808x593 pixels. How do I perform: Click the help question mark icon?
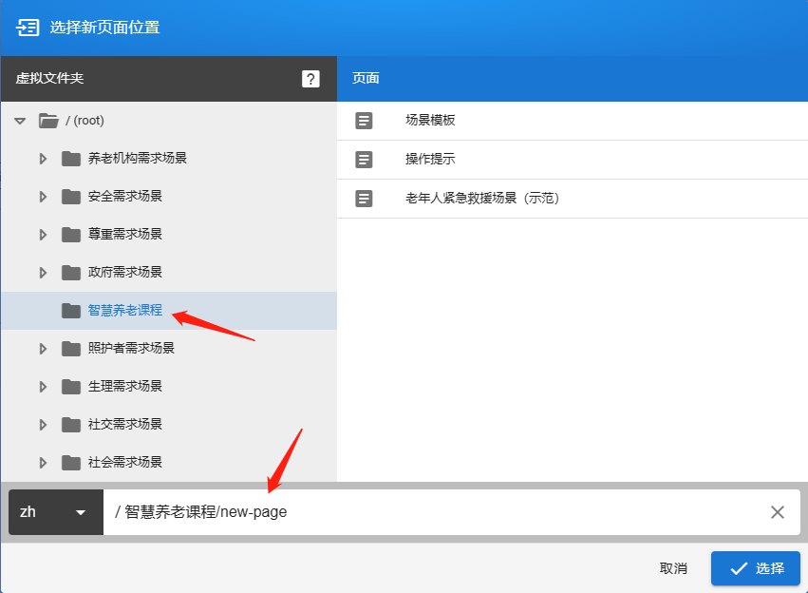tap(310, 79)
